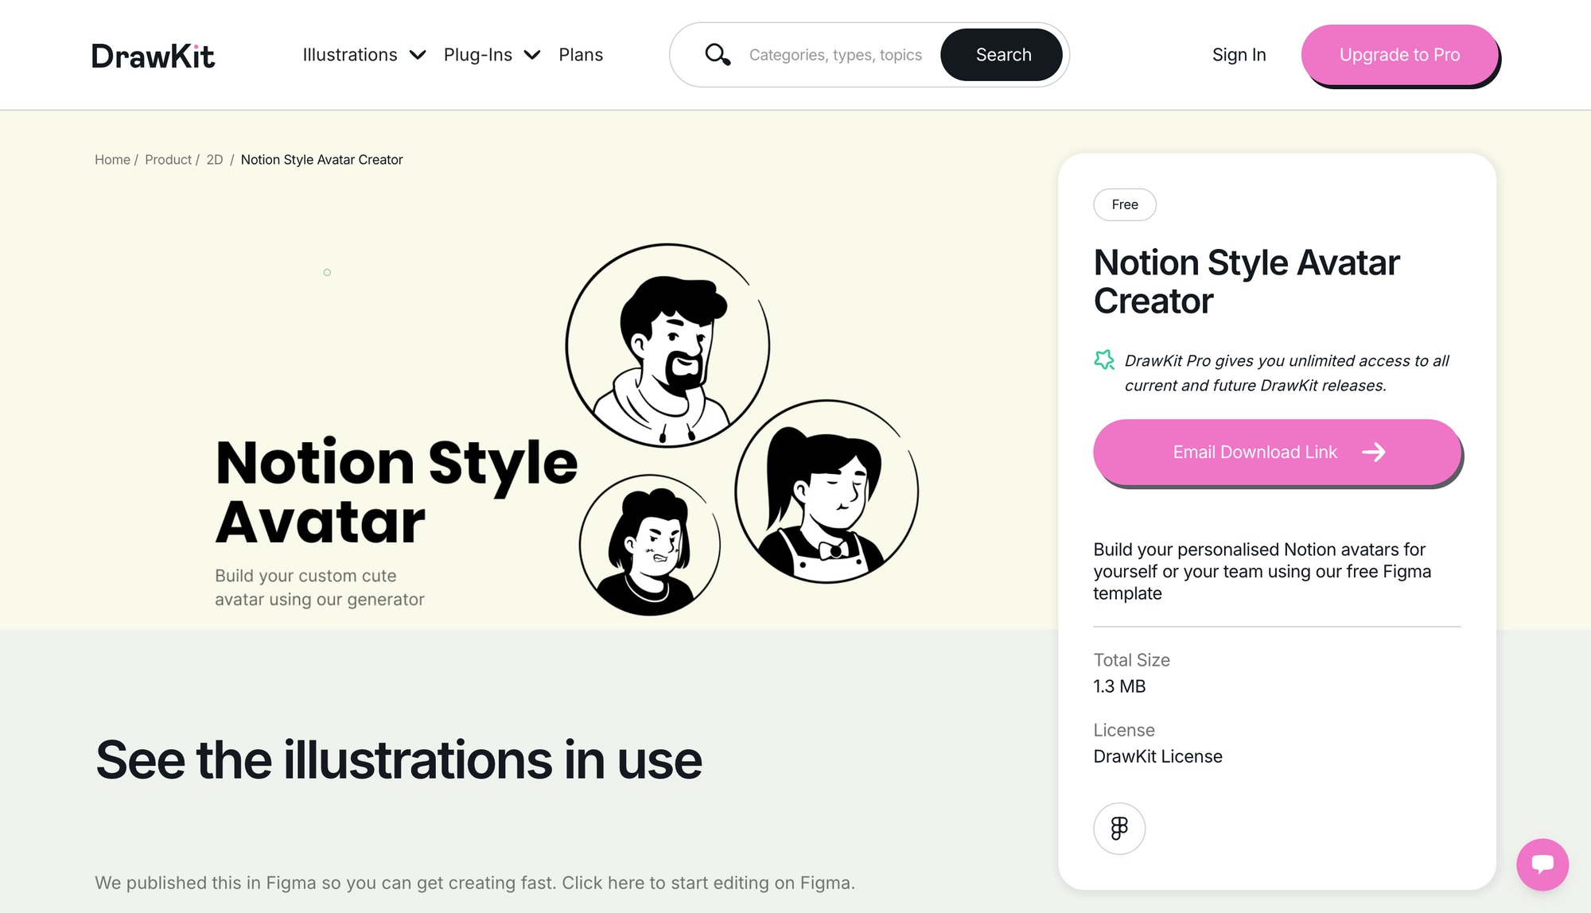Collapse the Illustrations chevron
Image resolution: width=1591 pixels, height=913 pixels.
(x=418, y=55)
